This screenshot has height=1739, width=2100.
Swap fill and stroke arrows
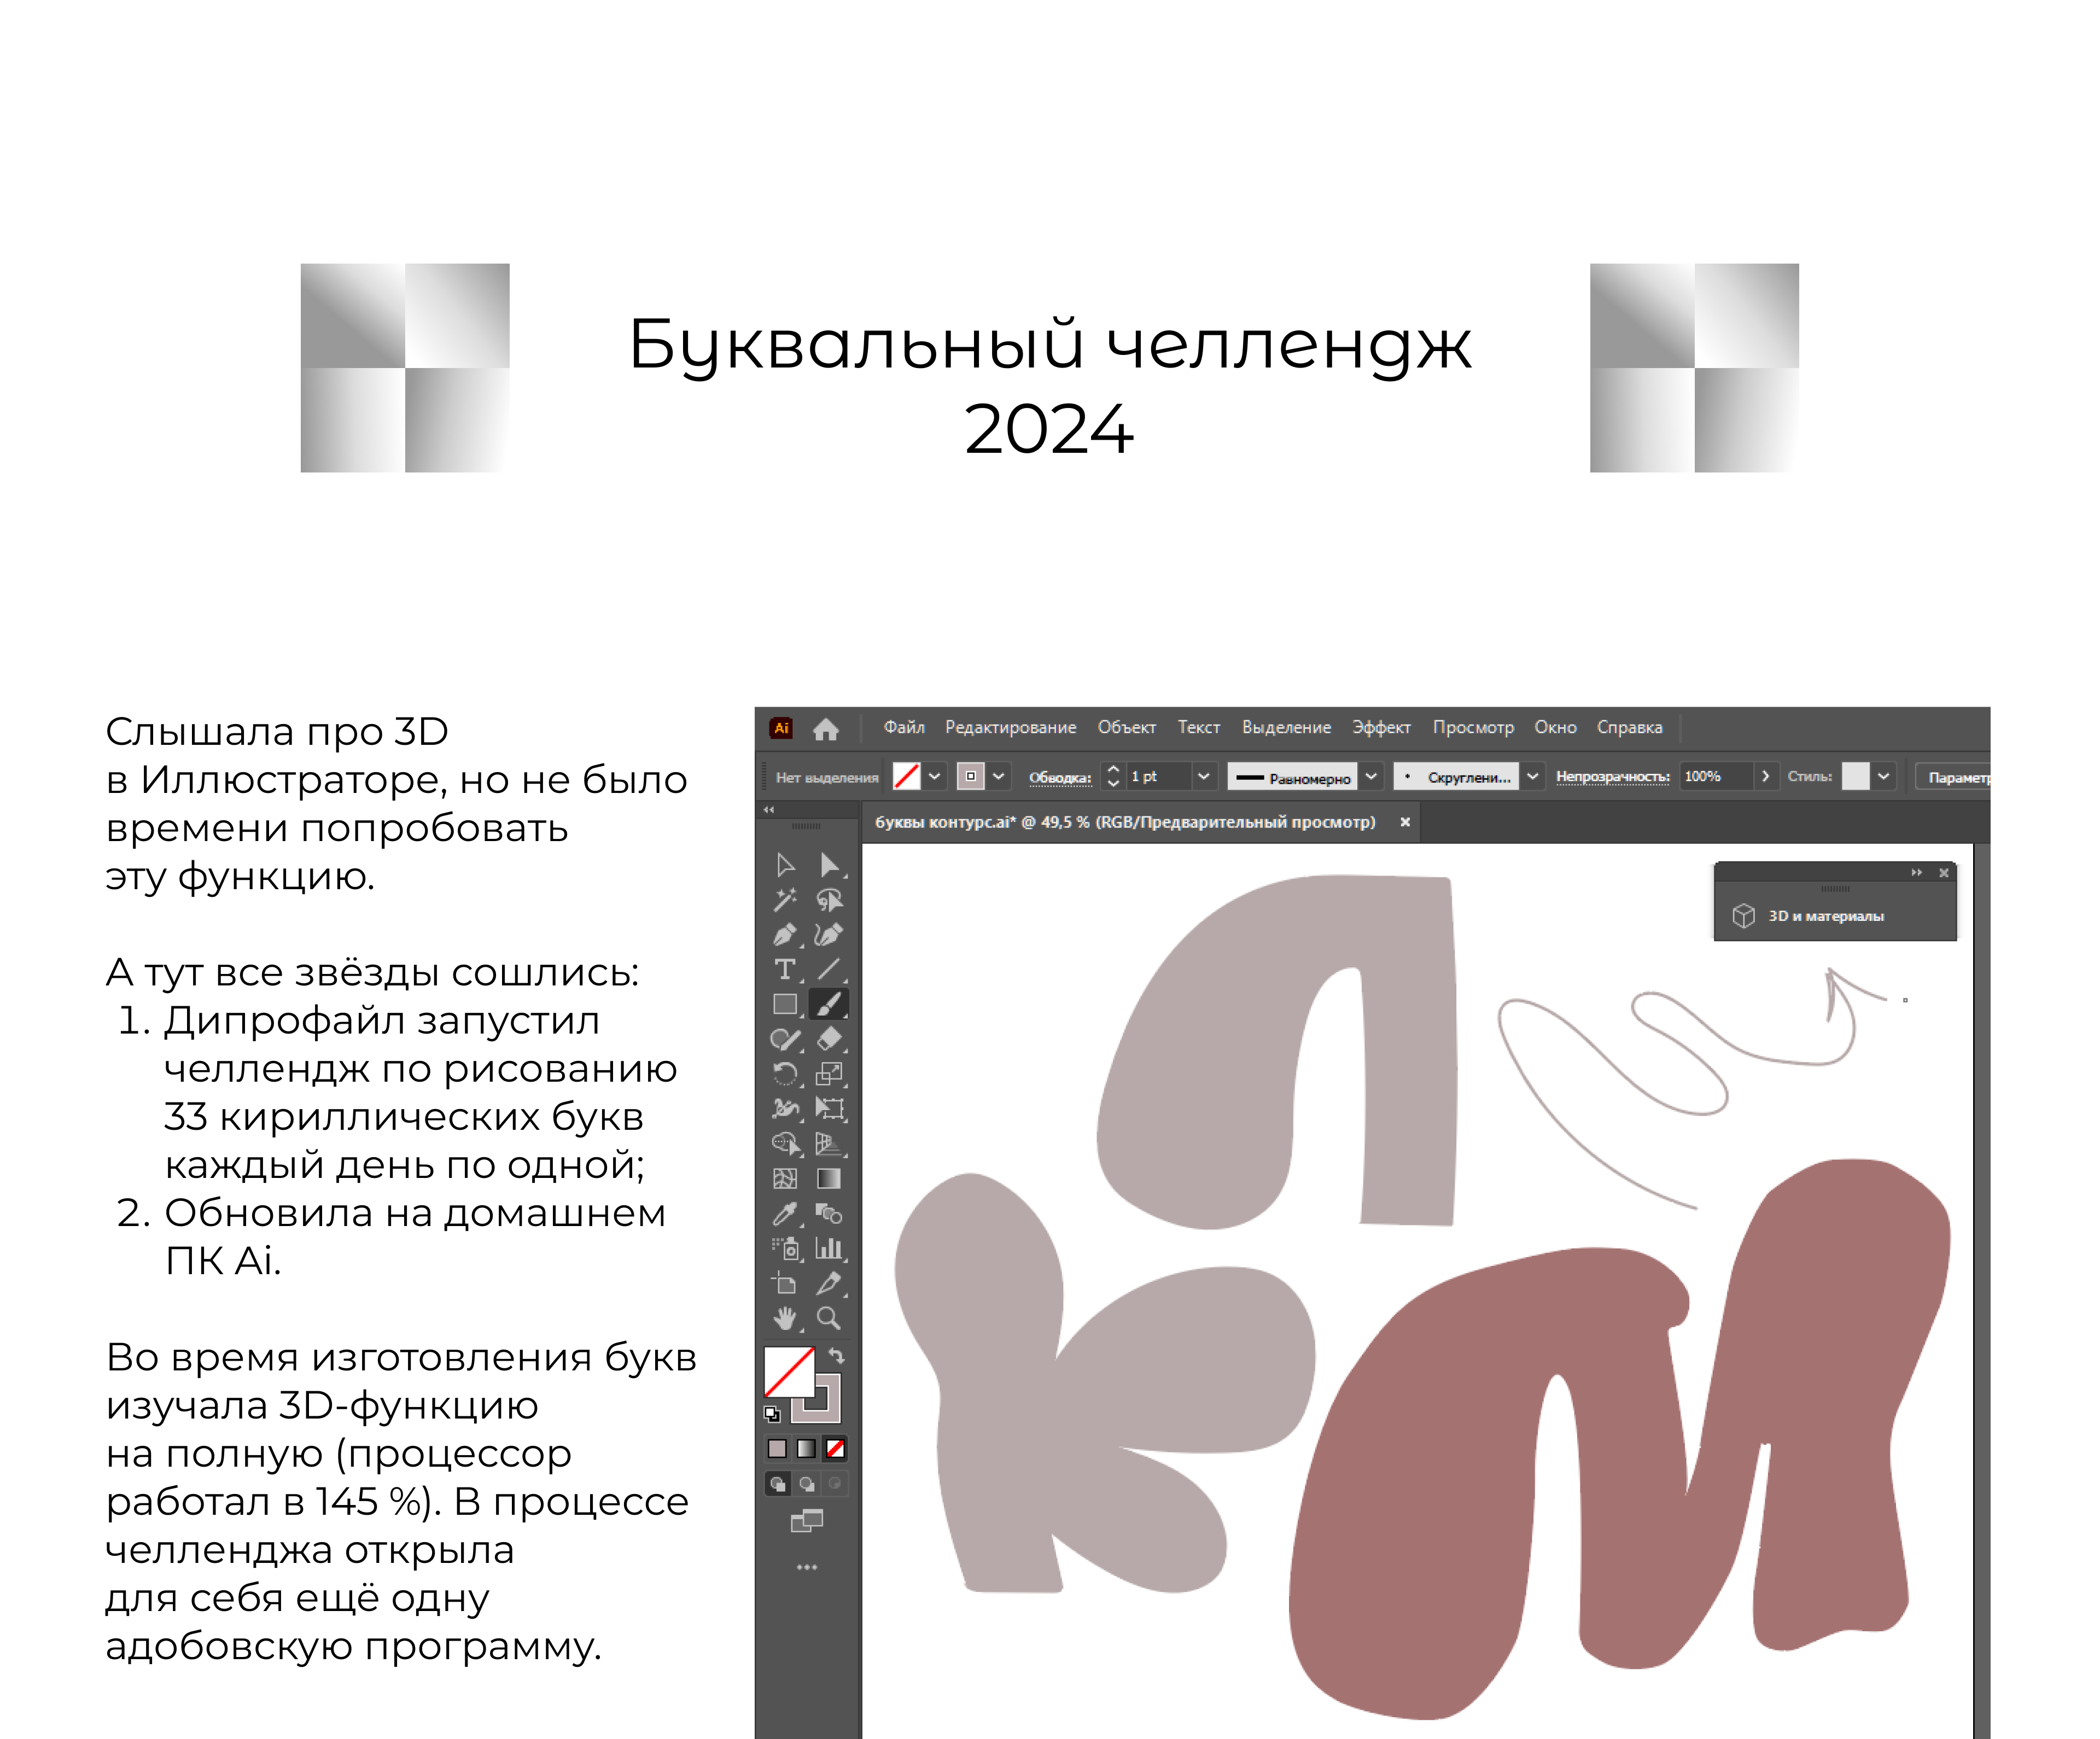(837, 1356)
